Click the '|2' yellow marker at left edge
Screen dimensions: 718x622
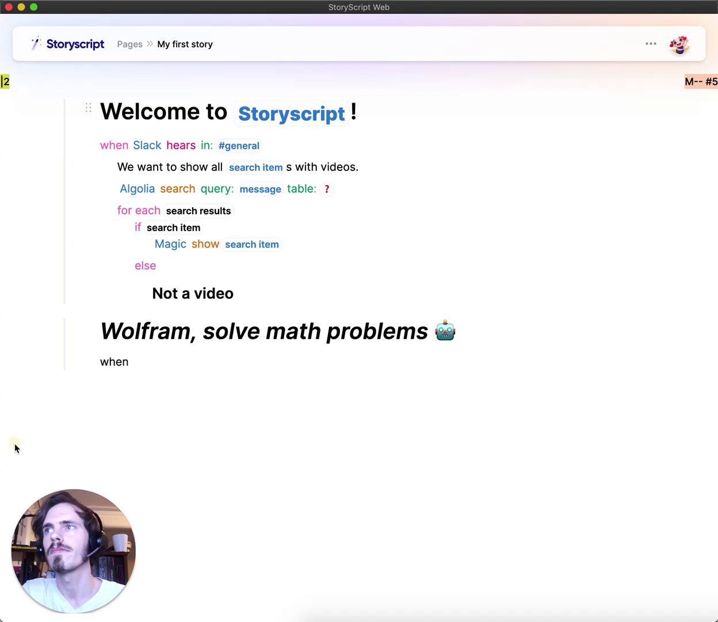[5, 82]
